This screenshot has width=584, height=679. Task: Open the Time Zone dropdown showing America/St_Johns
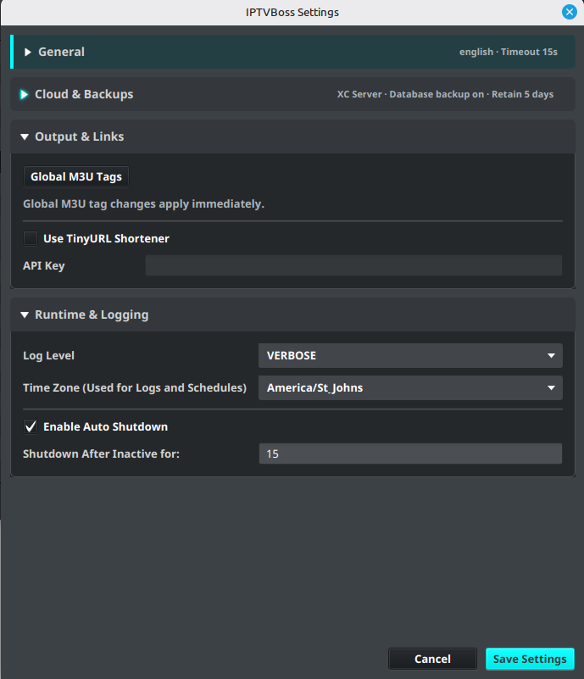(x=410, y=387)
